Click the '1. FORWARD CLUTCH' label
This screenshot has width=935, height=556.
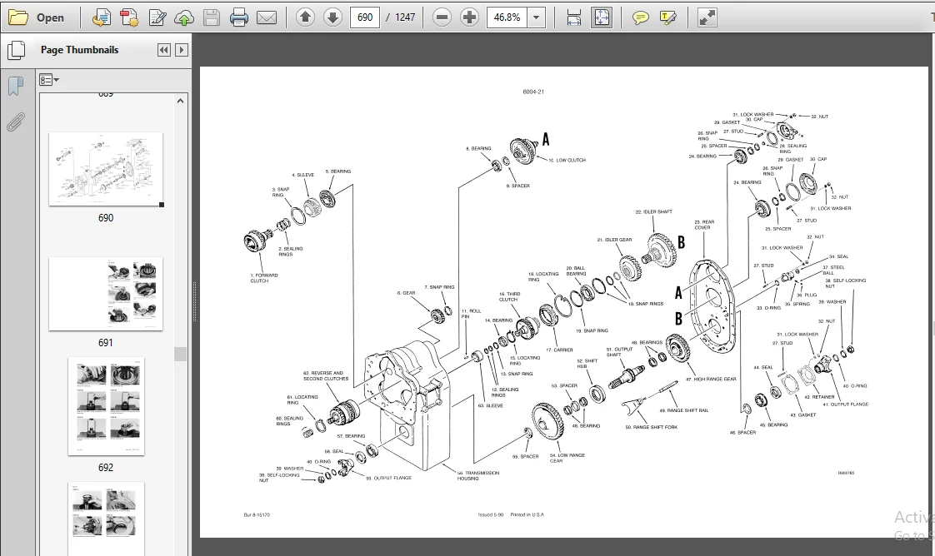pyautogui.click(x=263, y=278)
